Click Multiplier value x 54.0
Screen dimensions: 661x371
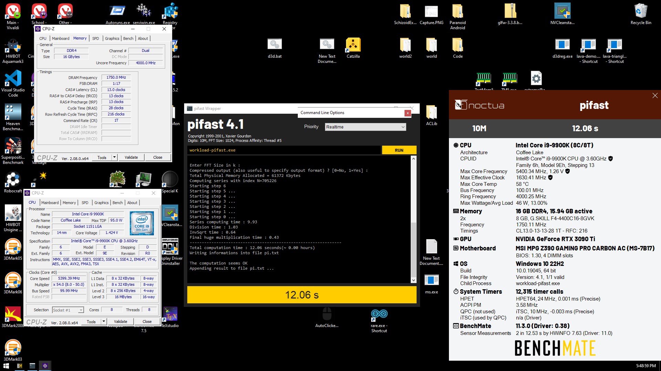[x=69, y=285]
